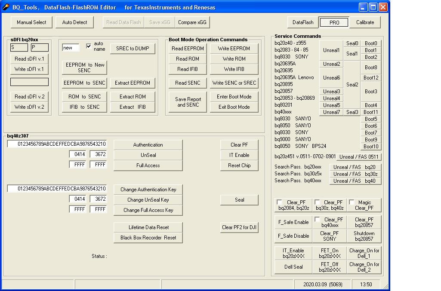This screenshot has width=441, height=291.
Task: Click the Boot8 button
Action: (371, 67)
